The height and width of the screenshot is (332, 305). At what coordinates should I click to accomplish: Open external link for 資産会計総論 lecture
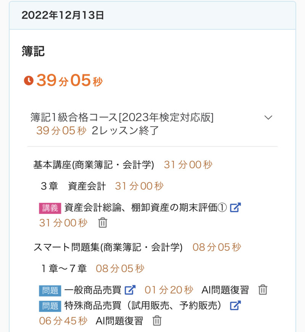[236, 208]
